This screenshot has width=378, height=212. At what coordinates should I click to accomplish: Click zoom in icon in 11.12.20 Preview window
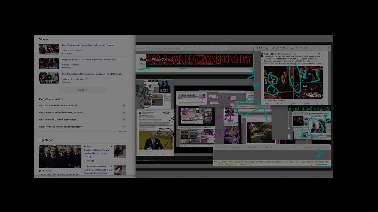click(x=195, y=48)
